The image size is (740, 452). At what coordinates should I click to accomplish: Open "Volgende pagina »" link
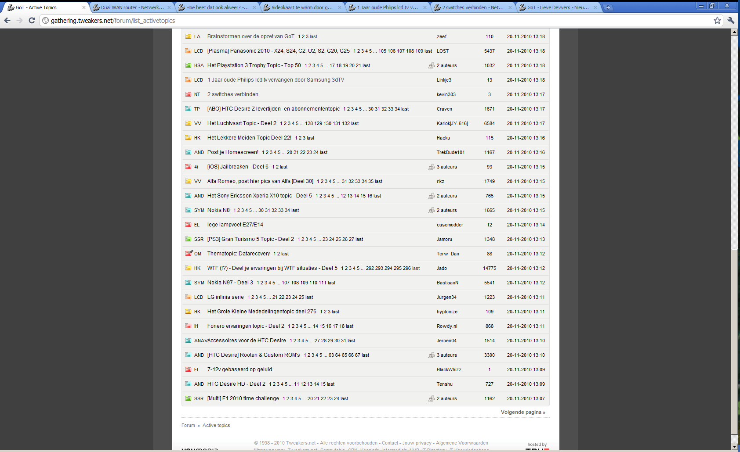pos(523,412)
